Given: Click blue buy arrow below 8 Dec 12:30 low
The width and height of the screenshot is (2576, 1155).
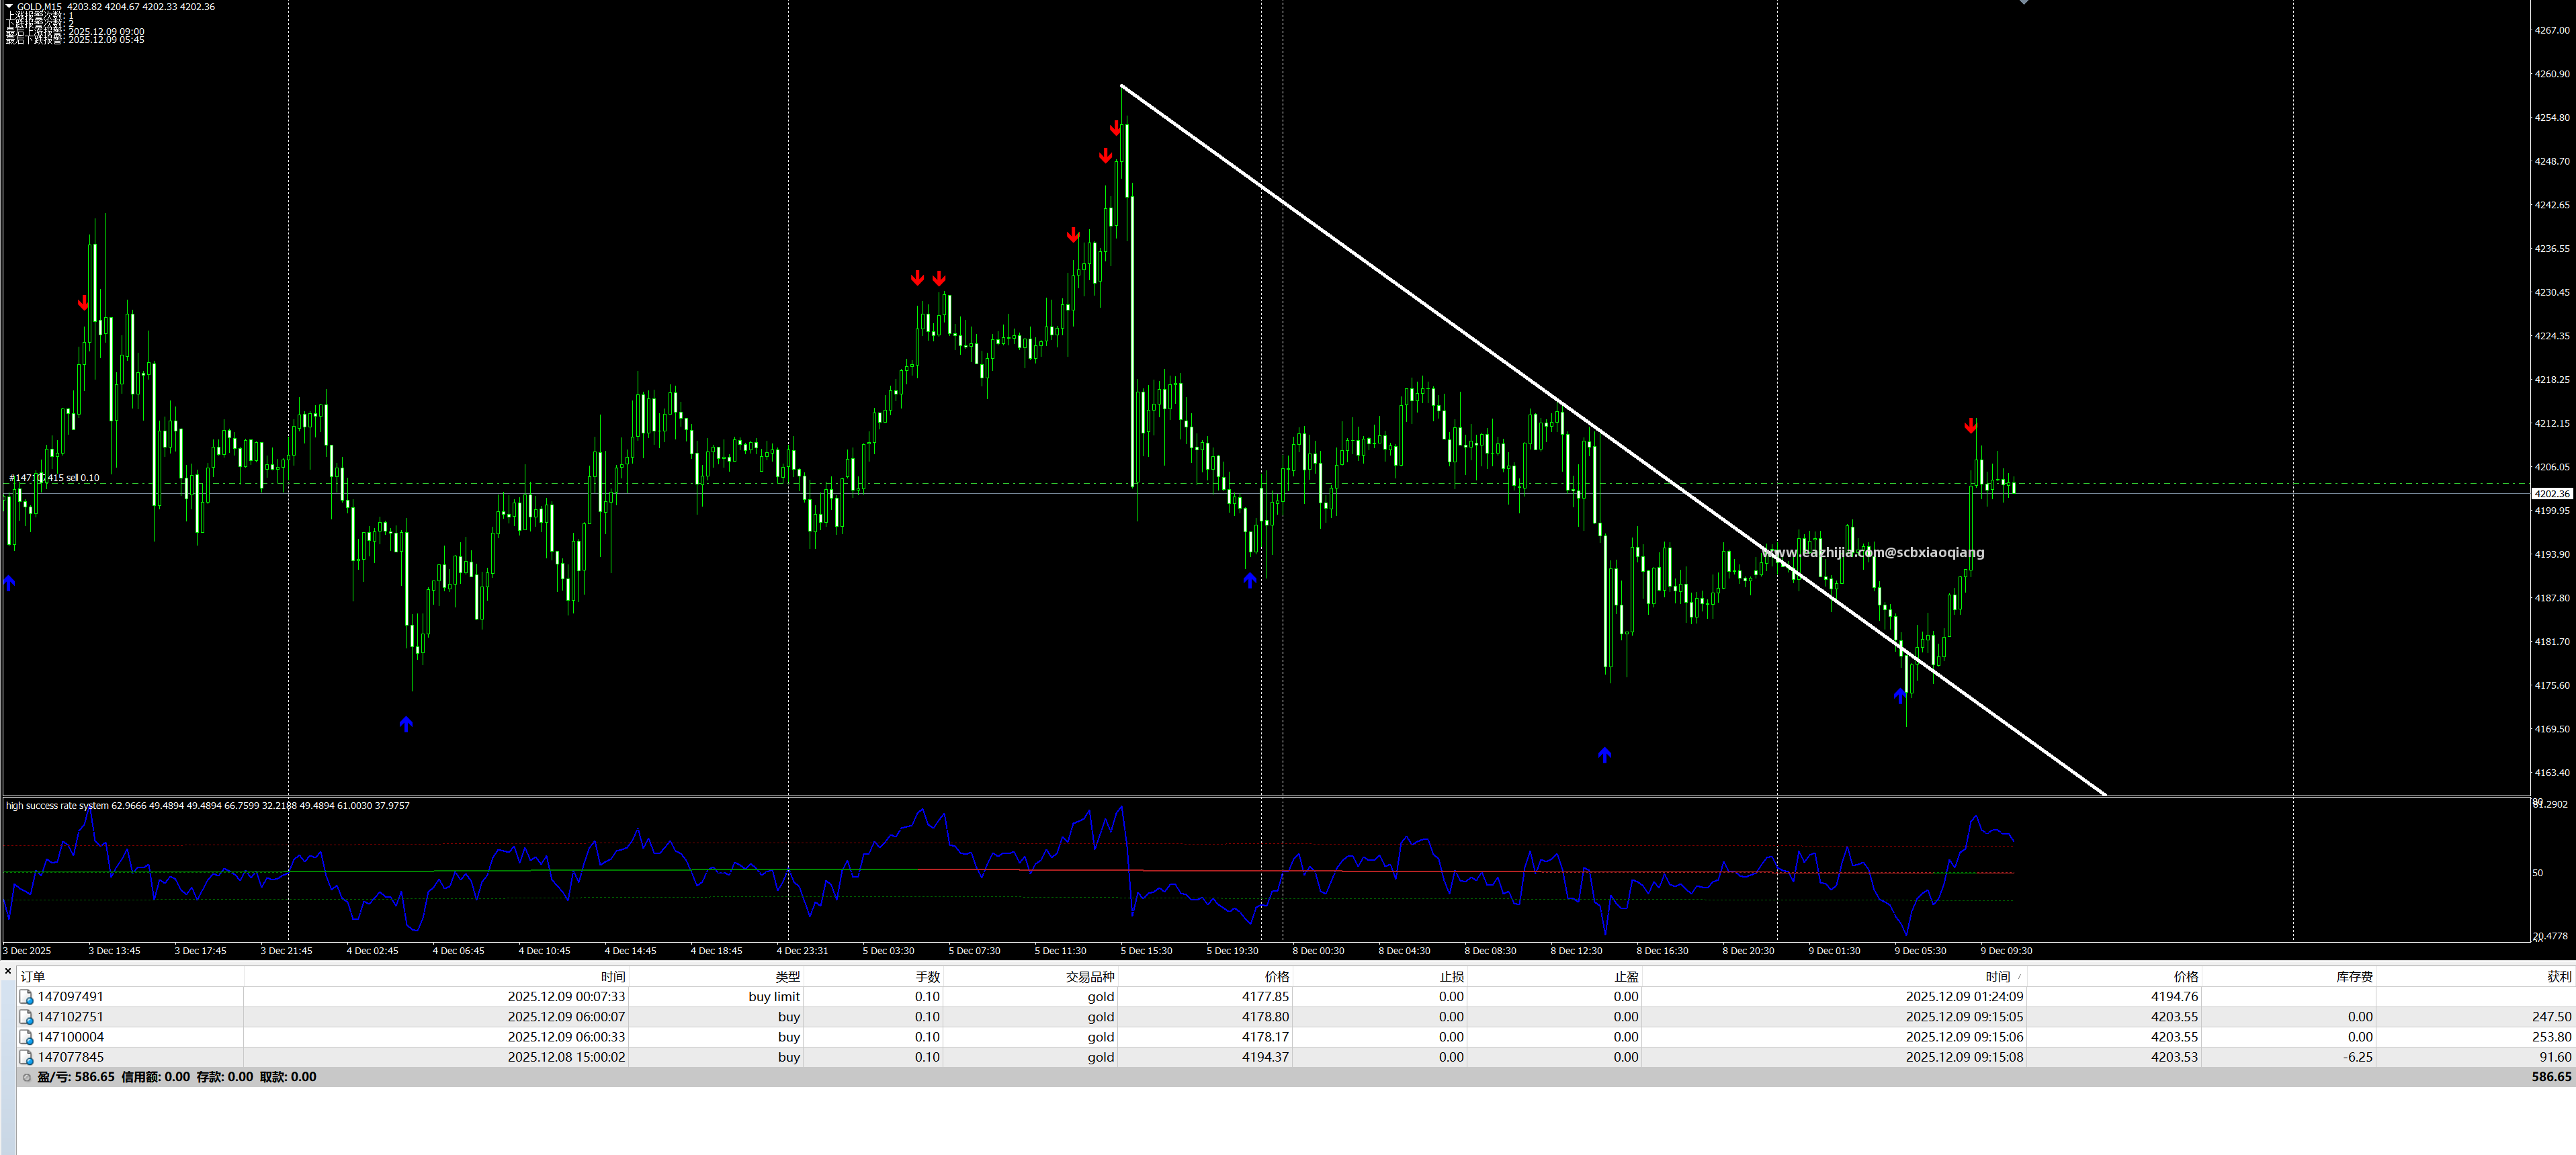Looking at the screenshot, I should click(1605, 755).
